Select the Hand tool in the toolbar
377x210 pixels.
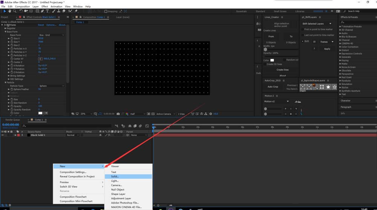click(x=10, y=11)
